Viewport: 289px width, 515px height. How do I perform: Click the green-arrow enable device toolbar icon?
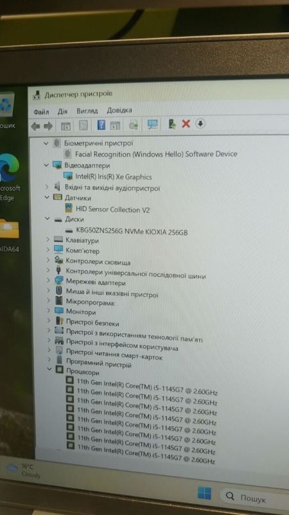(x=172, y=124)
